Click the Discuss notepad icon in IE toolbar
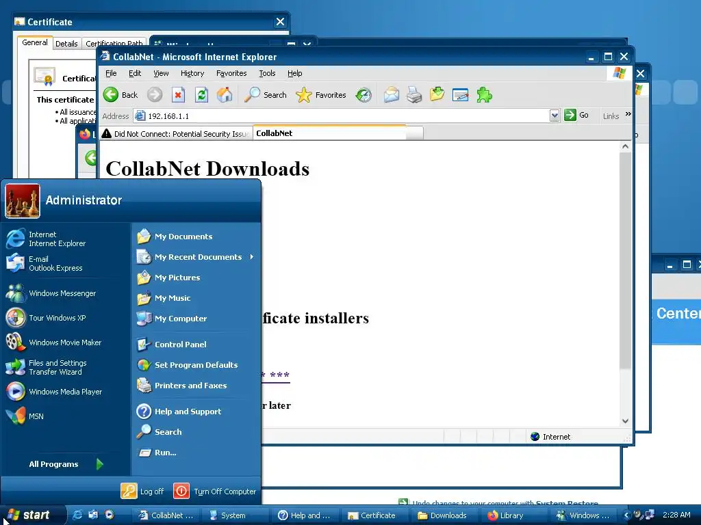This screenshot has width=701, height=525. coord(460,94)
